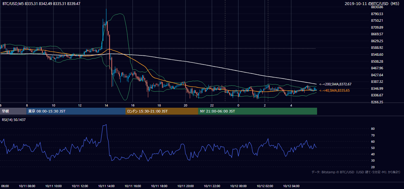Click the 10/11 16:00 date label
Image resolution: width=404 pixels, height=189 pixels.
point(133,186)
